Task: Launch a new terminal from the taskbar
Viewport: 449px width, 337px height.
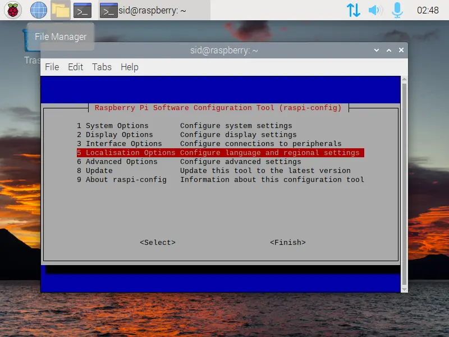Action: [x=83, y=10]
